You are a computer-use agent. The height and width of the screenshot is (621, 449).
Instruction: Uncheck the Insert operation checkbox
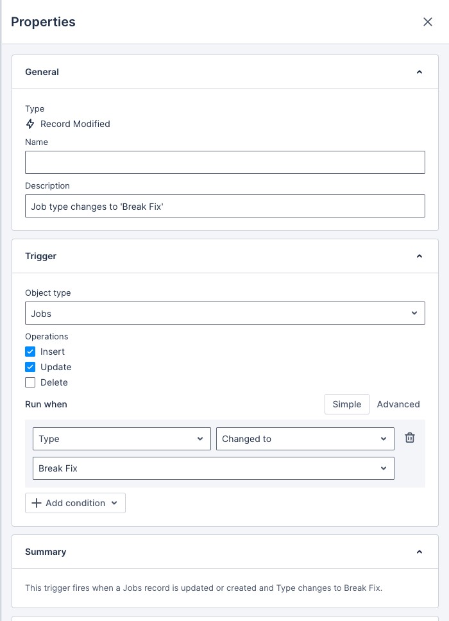click(x=30, y=352)
